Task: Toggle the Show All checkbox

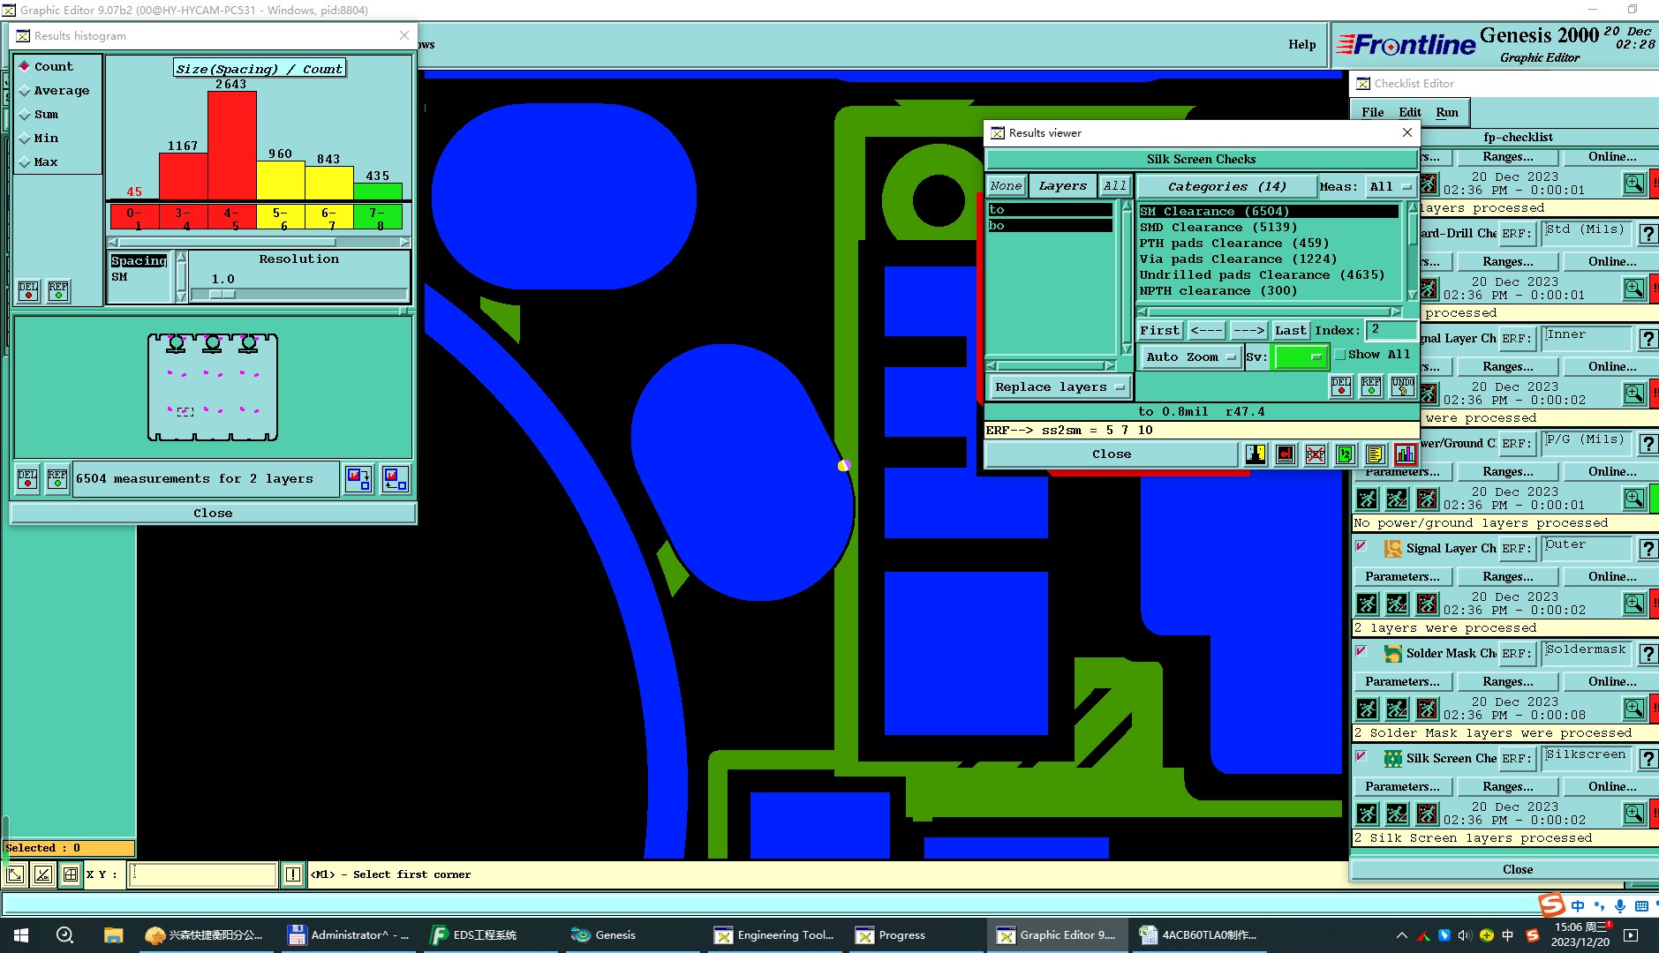Action: (1340, 355)
